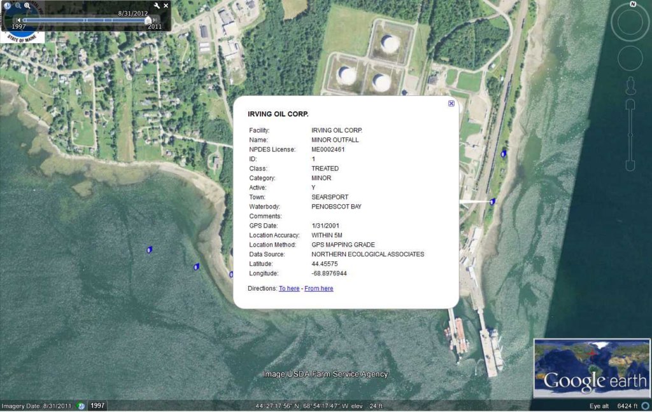Click the navigation zoom slider bar
This screenshot has height=412, width=652.
pyautogui.click(x=630, y=135)
